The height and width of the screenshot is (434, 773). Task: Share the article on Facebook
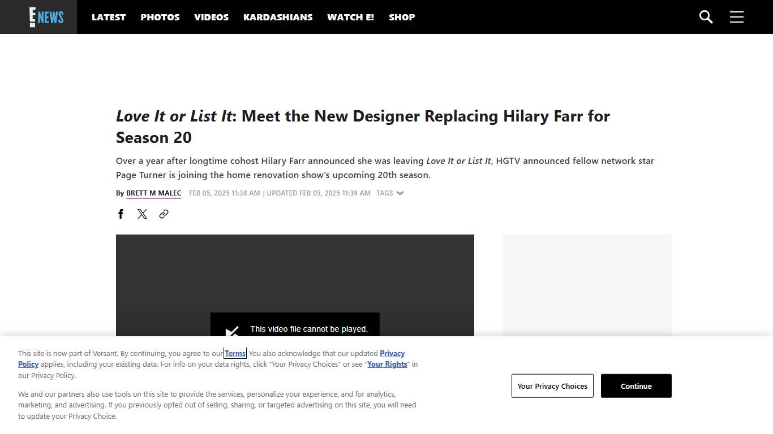[x=121, y=214]
